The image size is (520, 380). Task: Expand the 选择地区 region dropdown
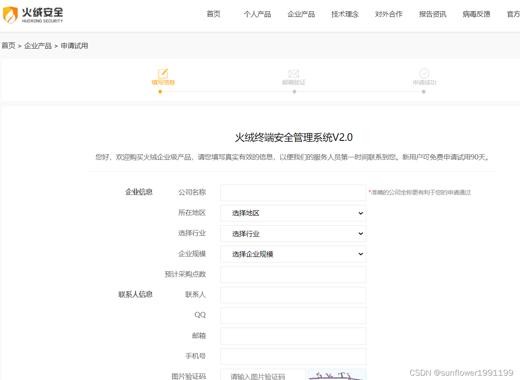coord(293,213)
